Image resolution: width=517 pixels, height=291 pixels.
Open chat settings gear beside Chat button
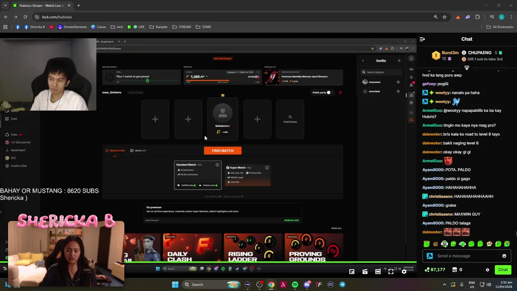pyautogui.click(x=488, y=270)
